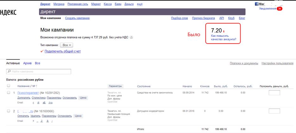The height and width of the screenshot is (133, 296).
Task: Click the Состояние column header
Action: click(144, 86)
